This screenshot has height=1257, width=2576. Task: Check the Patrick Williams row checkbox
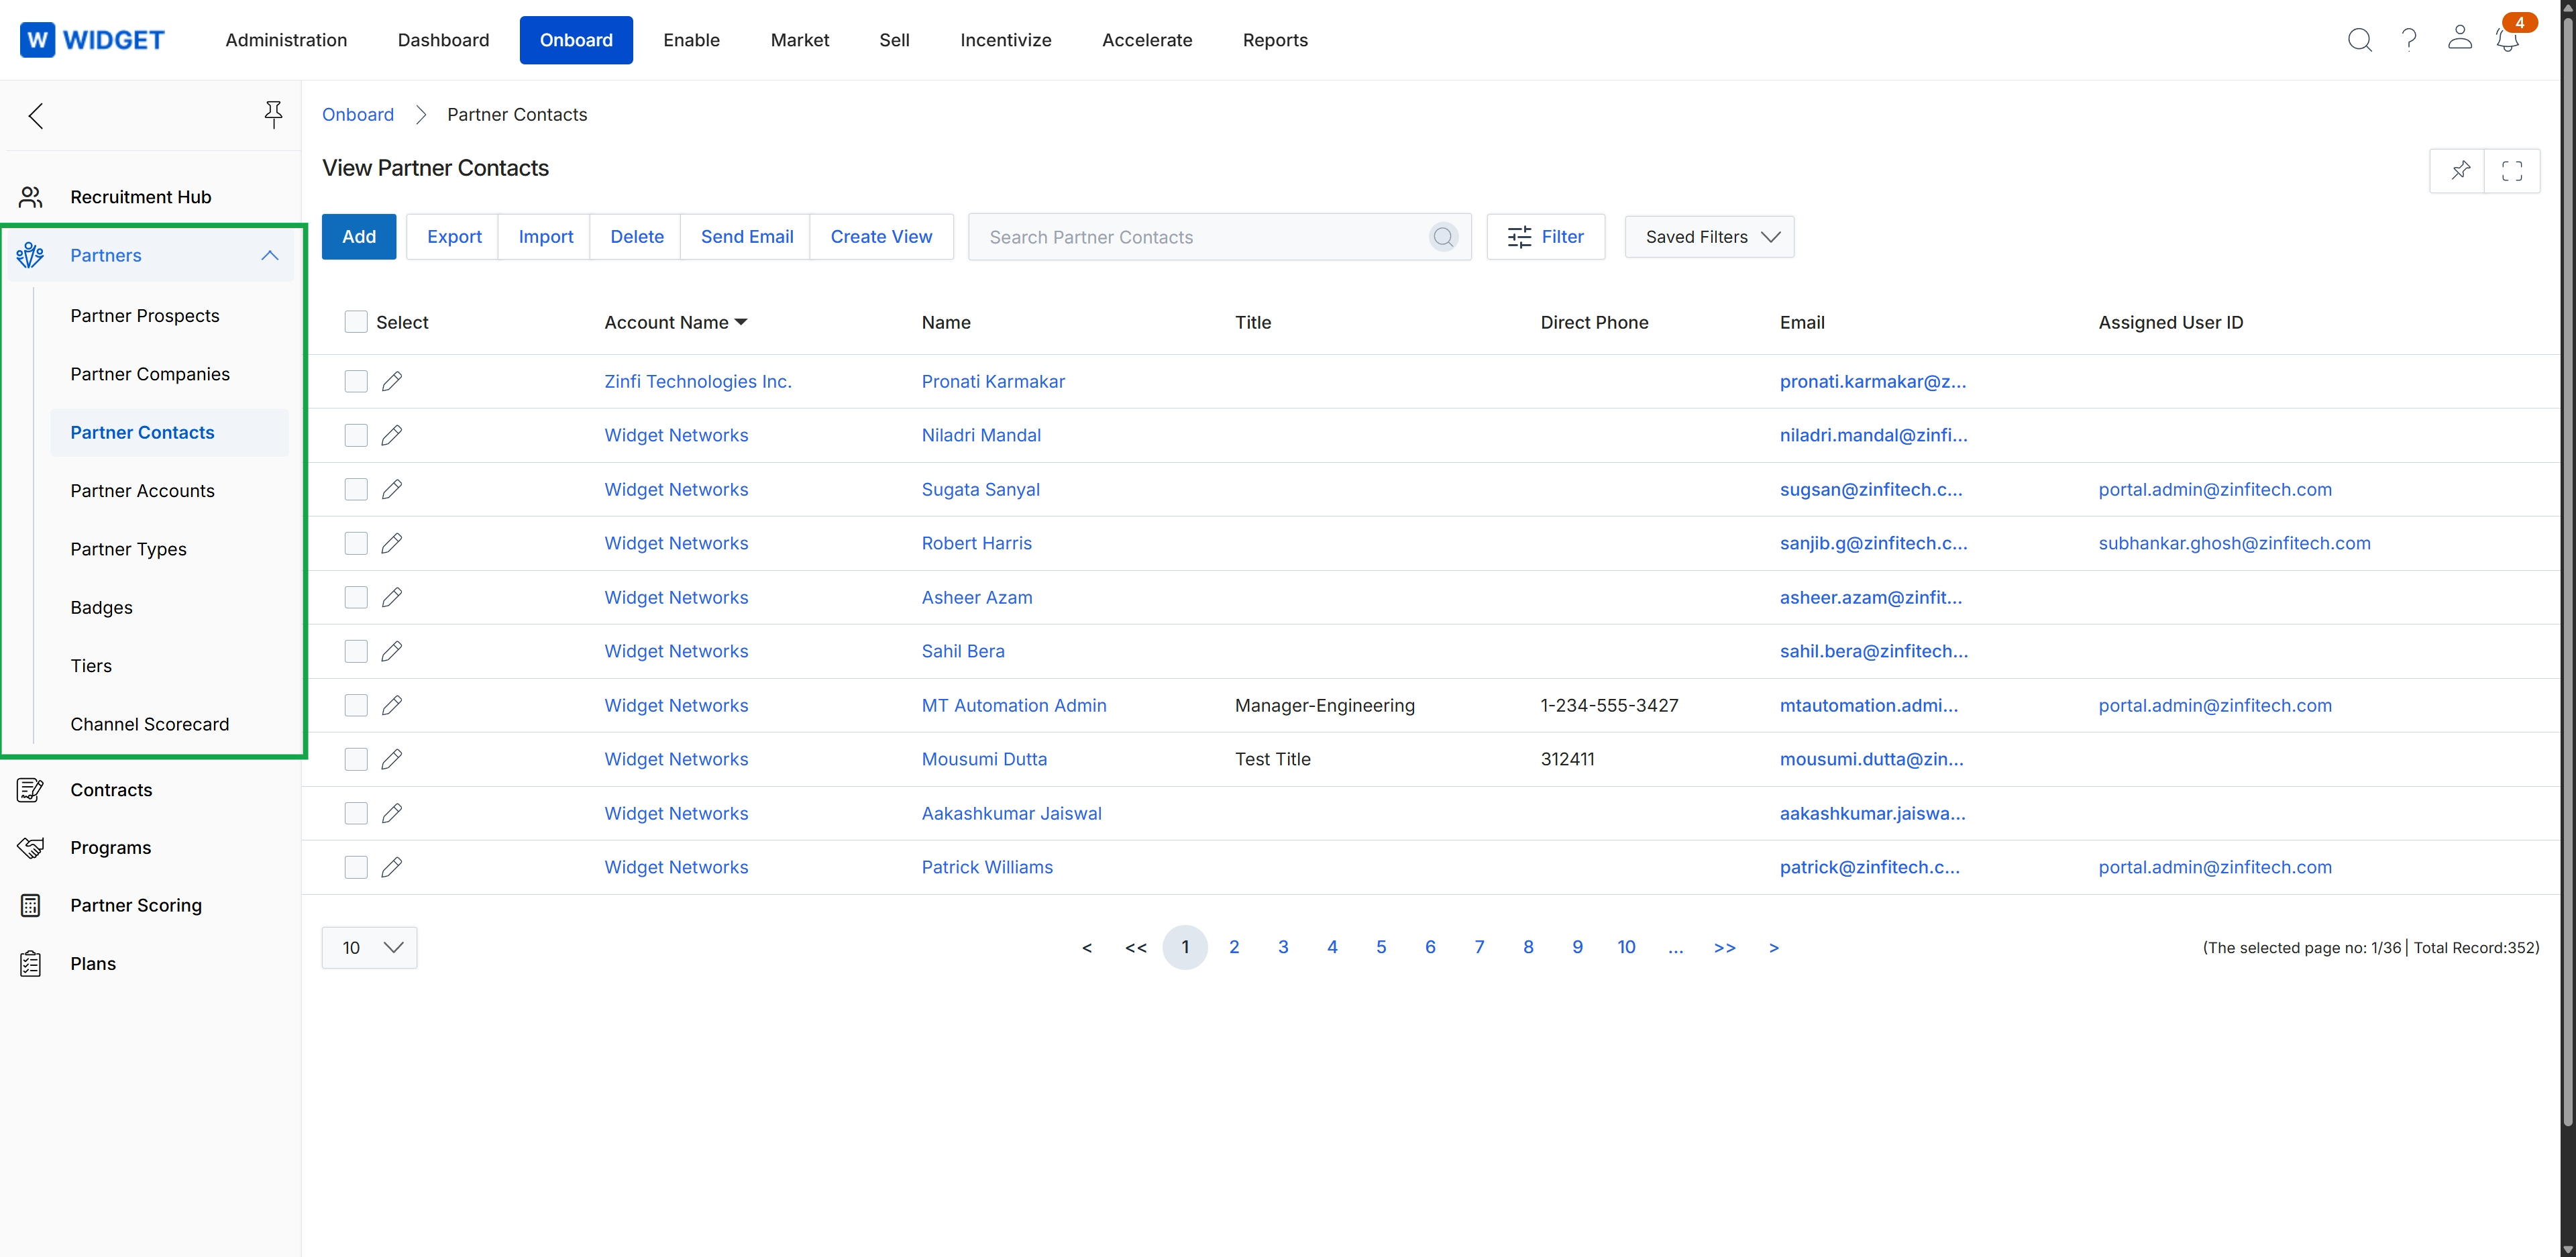(x=356, y=868)
